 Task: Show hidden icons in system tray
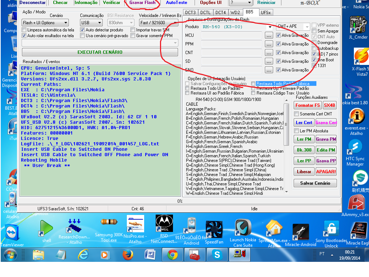332,255
